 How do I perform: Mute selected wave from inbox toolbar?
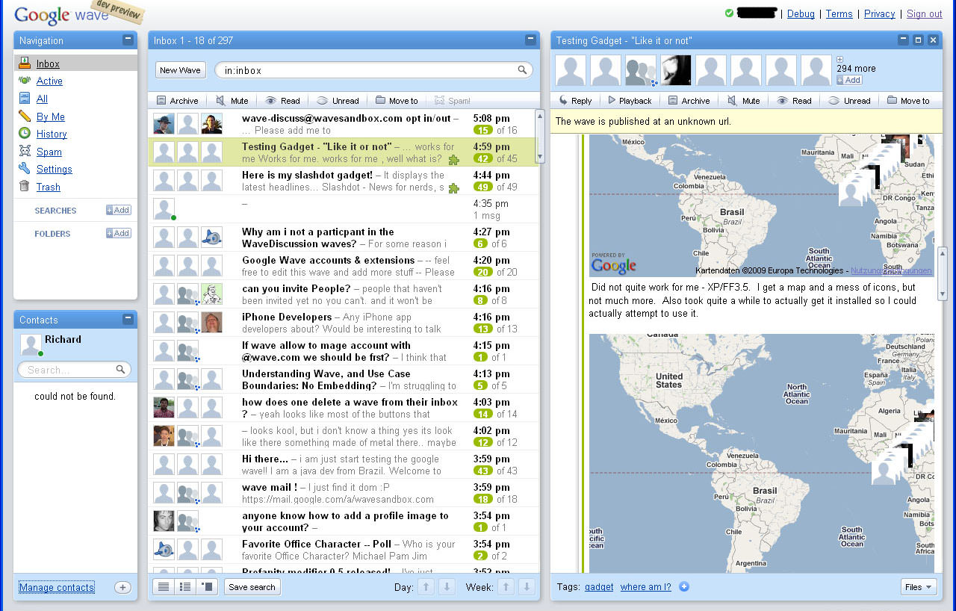(232, 101)
